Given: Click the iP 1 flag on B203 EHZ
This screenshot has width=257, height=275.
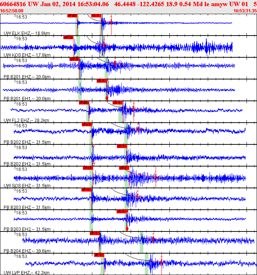Looking at the screenshot, I should pos(87,190).
